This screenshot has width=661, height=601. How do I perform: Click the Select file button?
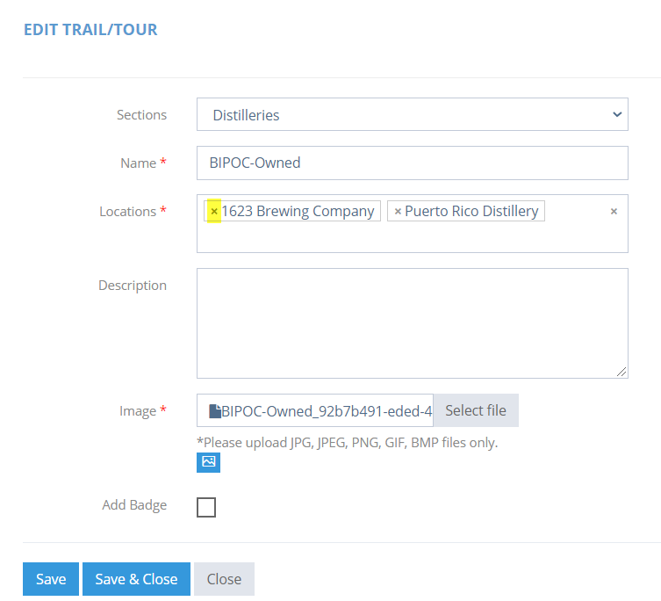pos(476,410)
